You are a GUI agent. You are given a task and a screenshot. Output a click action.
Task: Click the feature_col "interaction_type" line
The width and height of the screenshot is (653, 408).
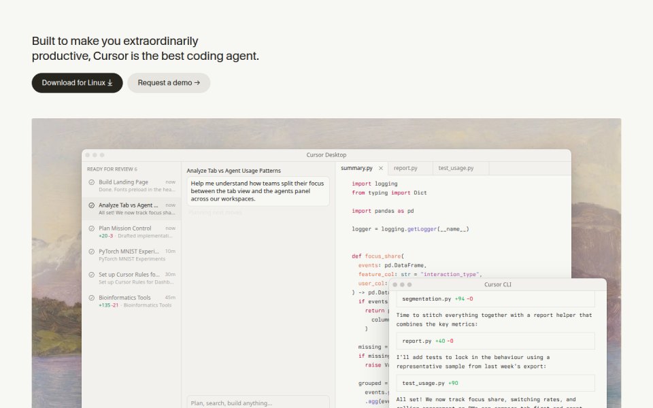click(420, 274)
